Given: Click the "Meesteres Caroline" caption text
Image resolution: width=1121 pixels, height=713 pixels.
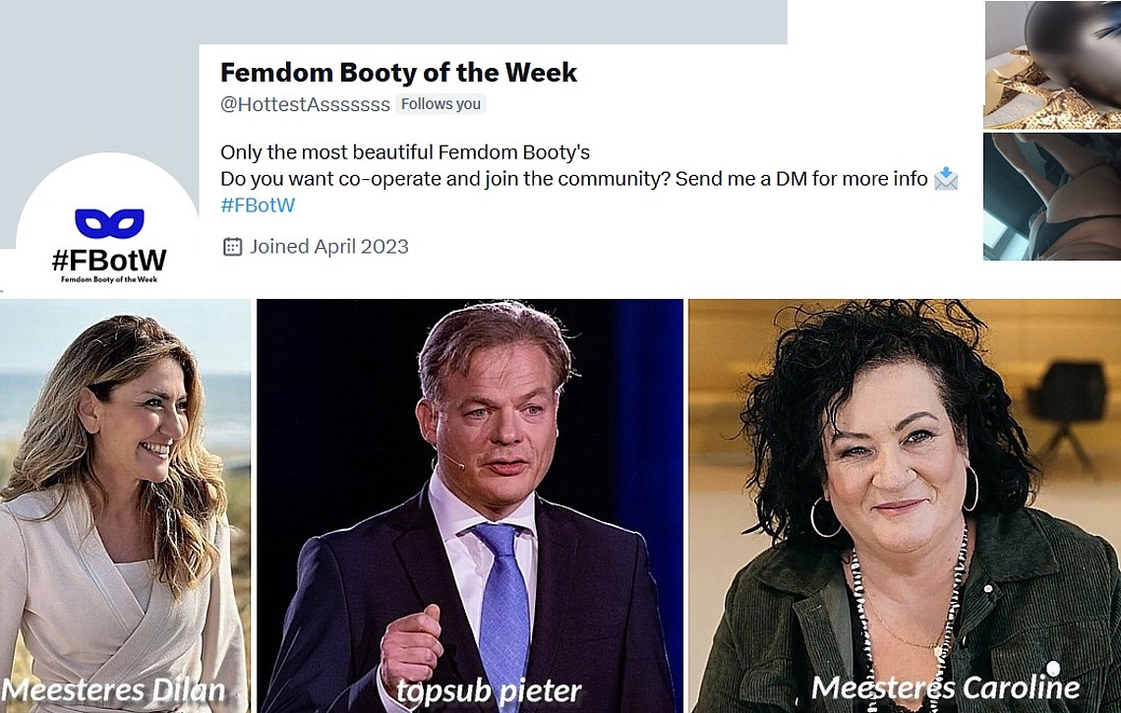Looking at the screenshot, I should (x=945, y=686).
